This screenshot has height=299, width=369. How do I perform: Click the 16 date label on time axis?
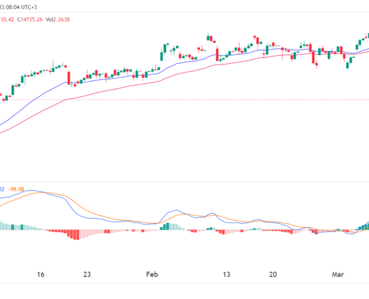[x=41, y=274]
